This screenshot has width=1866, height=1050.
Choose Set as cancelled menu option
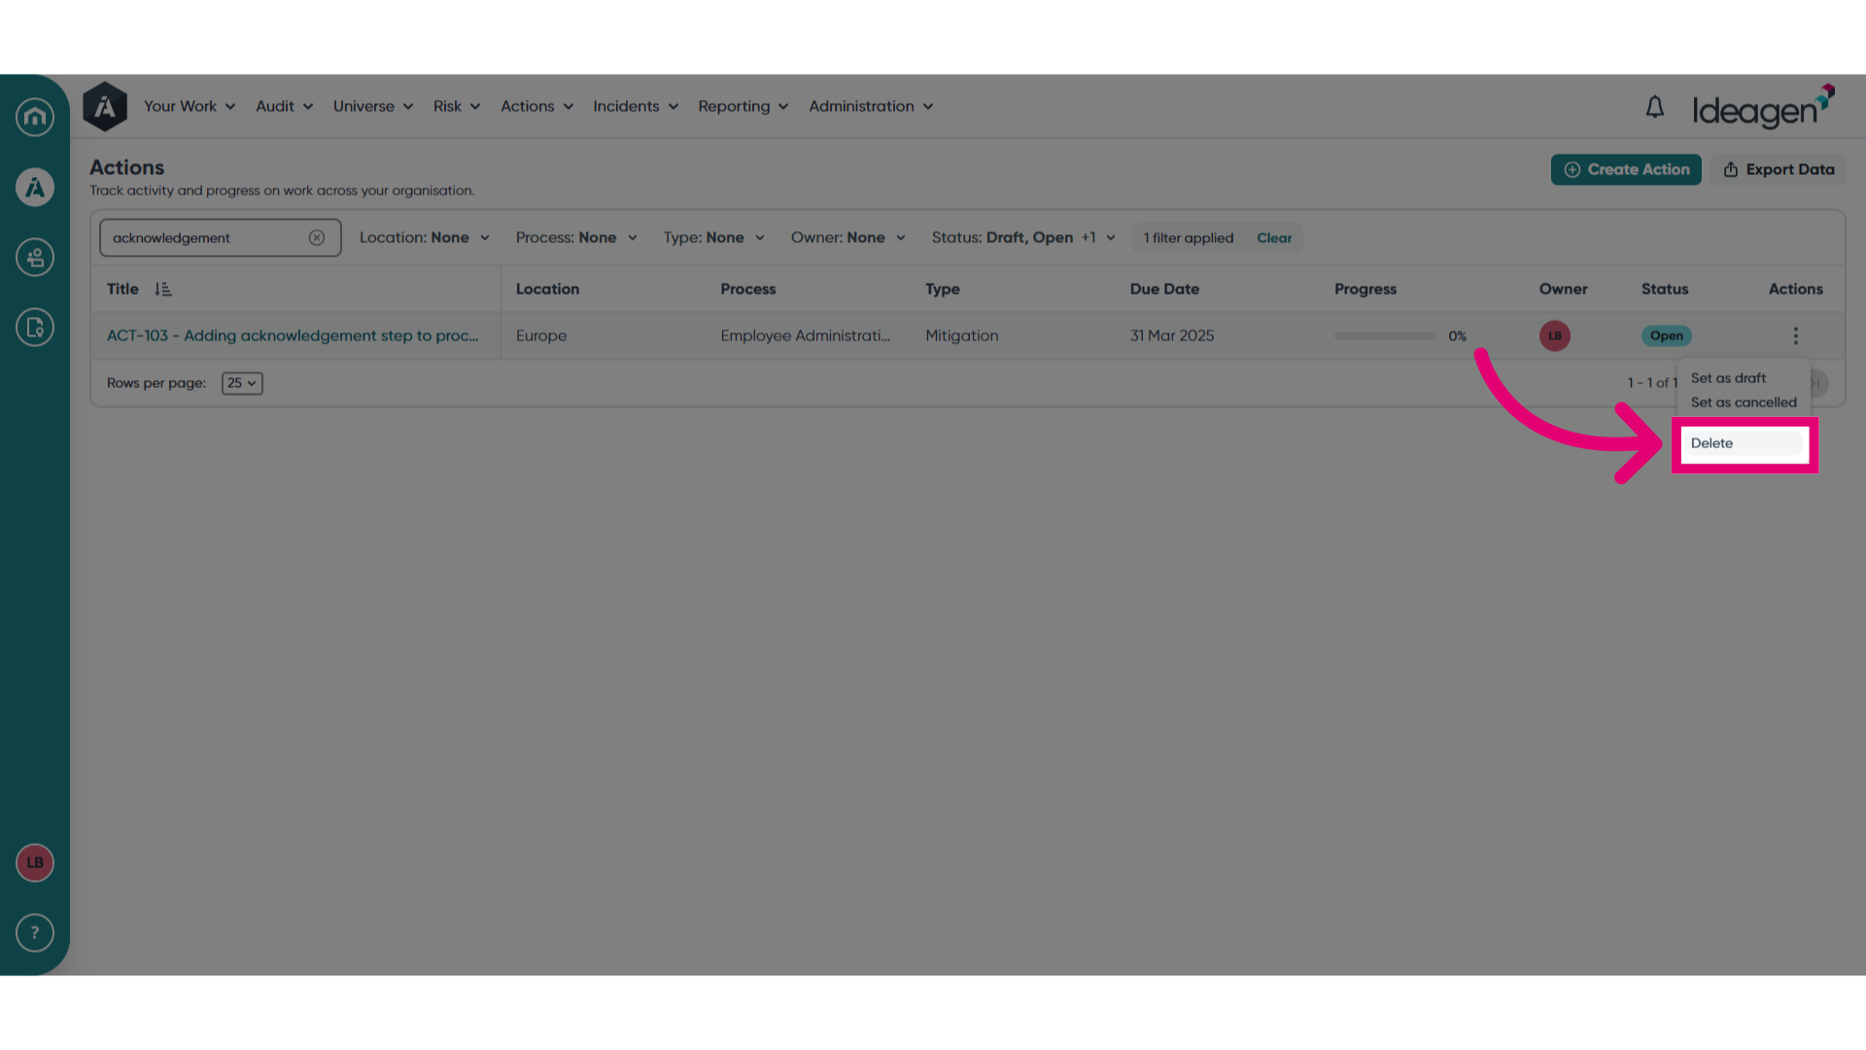tap(1744, 402)
